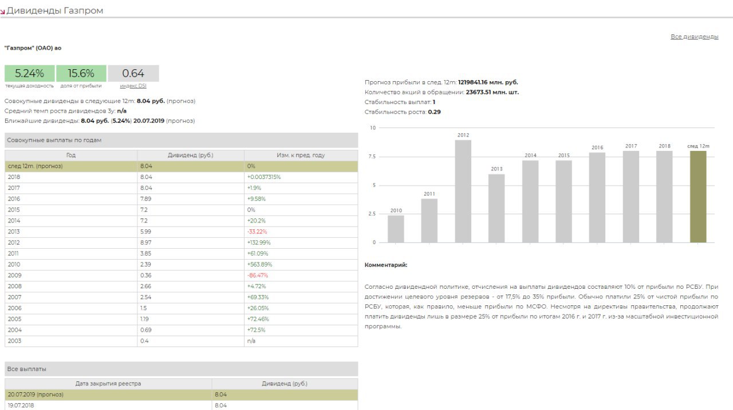Screen dimensions: 733x410
Task: Click the 5.24% current yield badge
Action: tap(29, 73)
